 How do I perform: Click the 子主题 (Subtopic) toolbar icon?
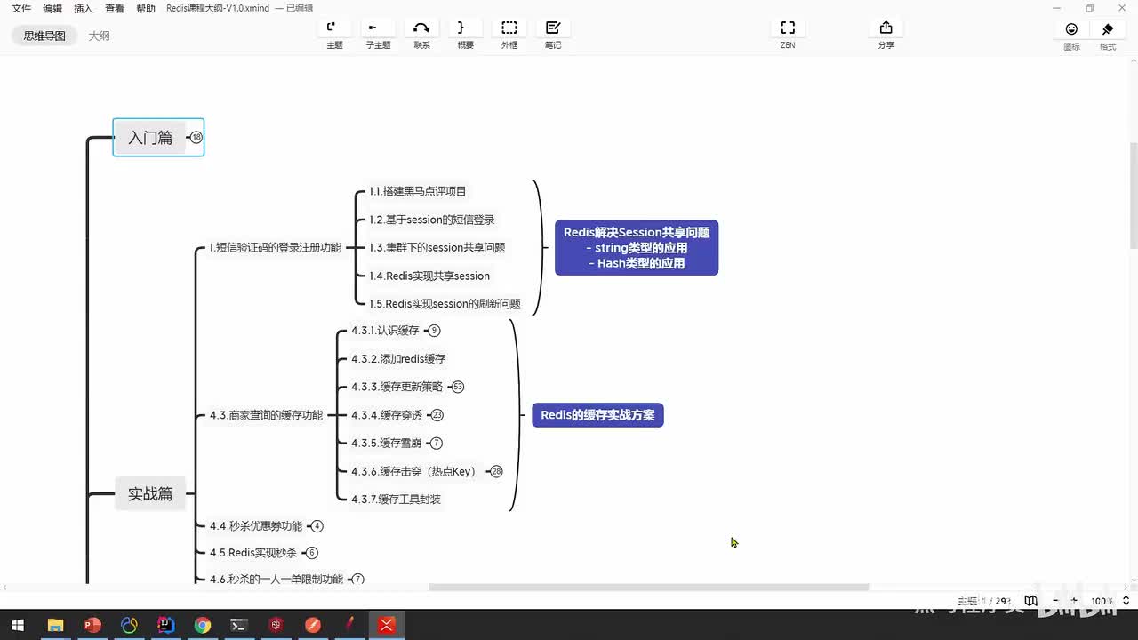point(378,28)
